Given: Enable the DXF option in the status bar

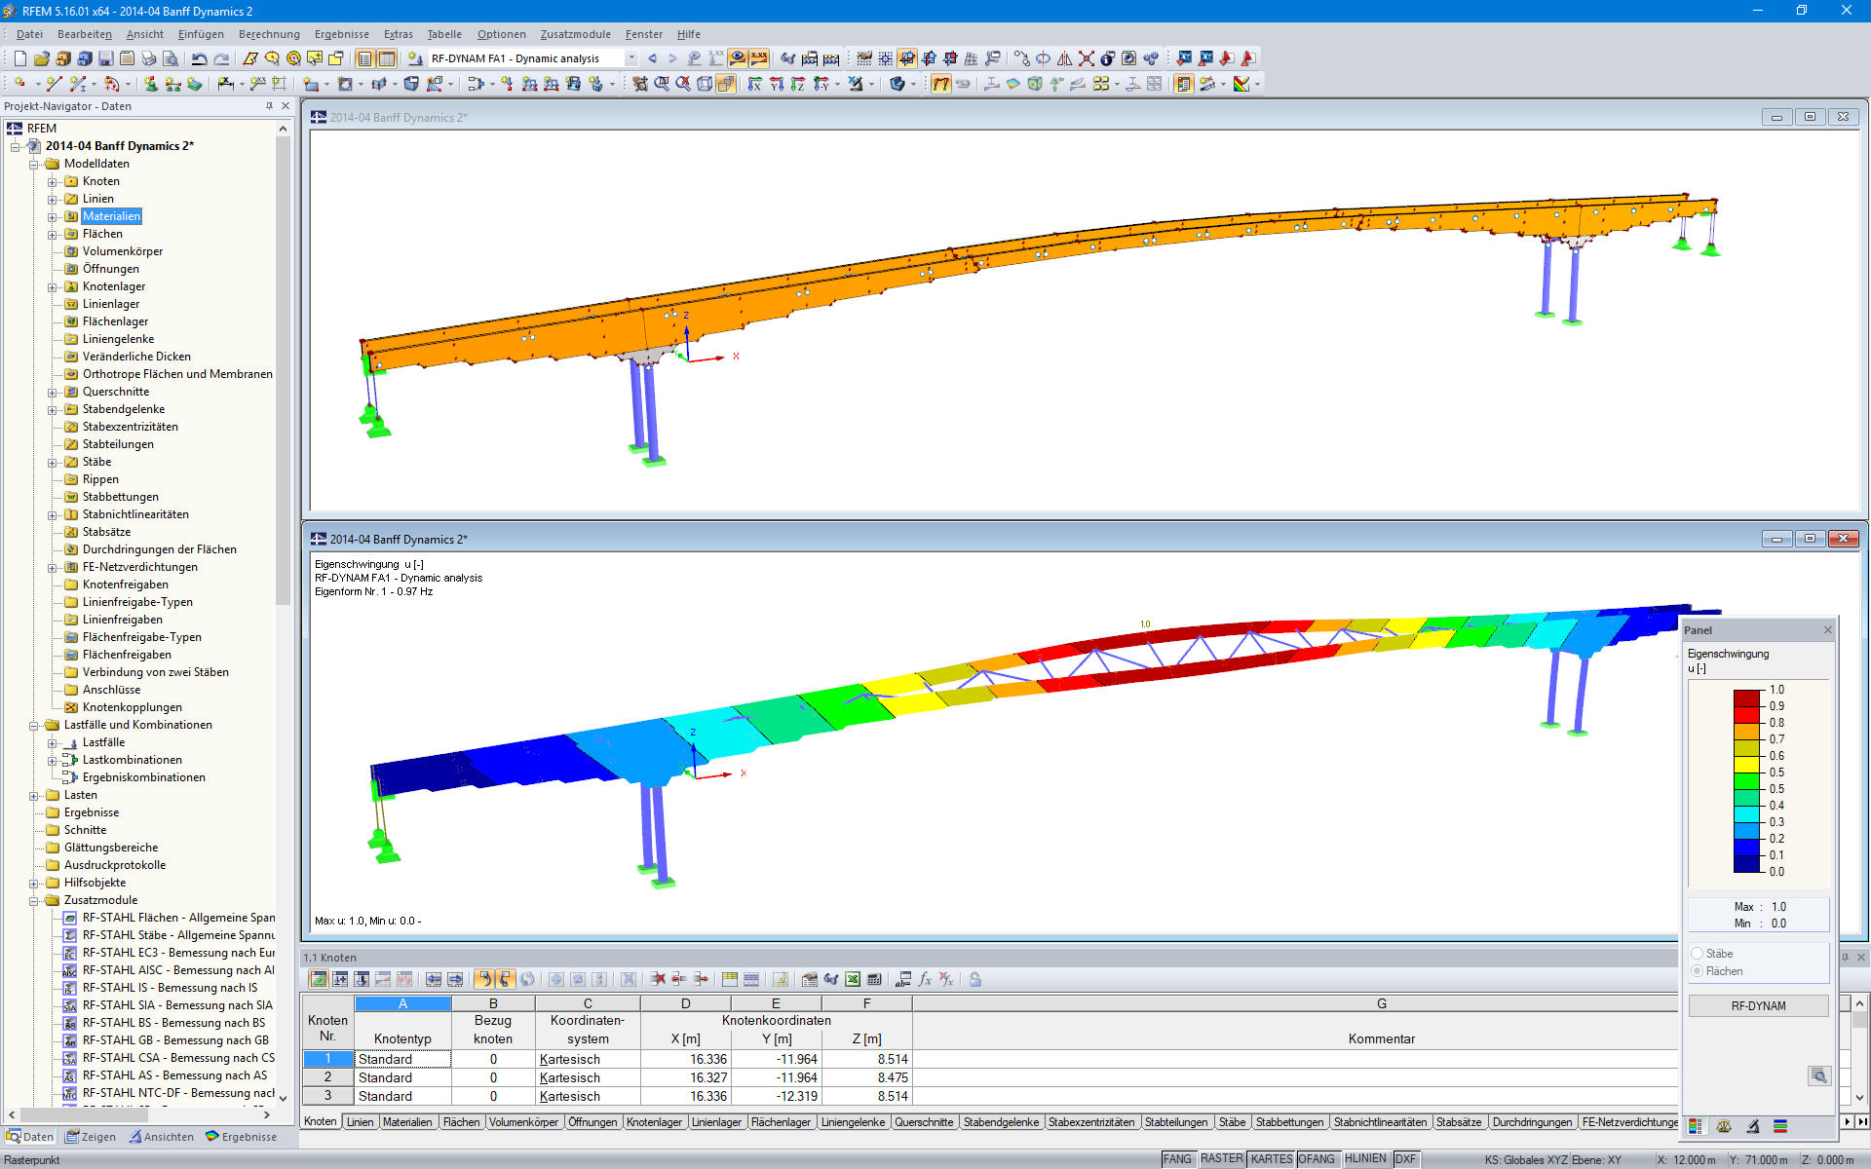Looking at the screenshot, I should pyautogui.click(x=1406, y=1159).
